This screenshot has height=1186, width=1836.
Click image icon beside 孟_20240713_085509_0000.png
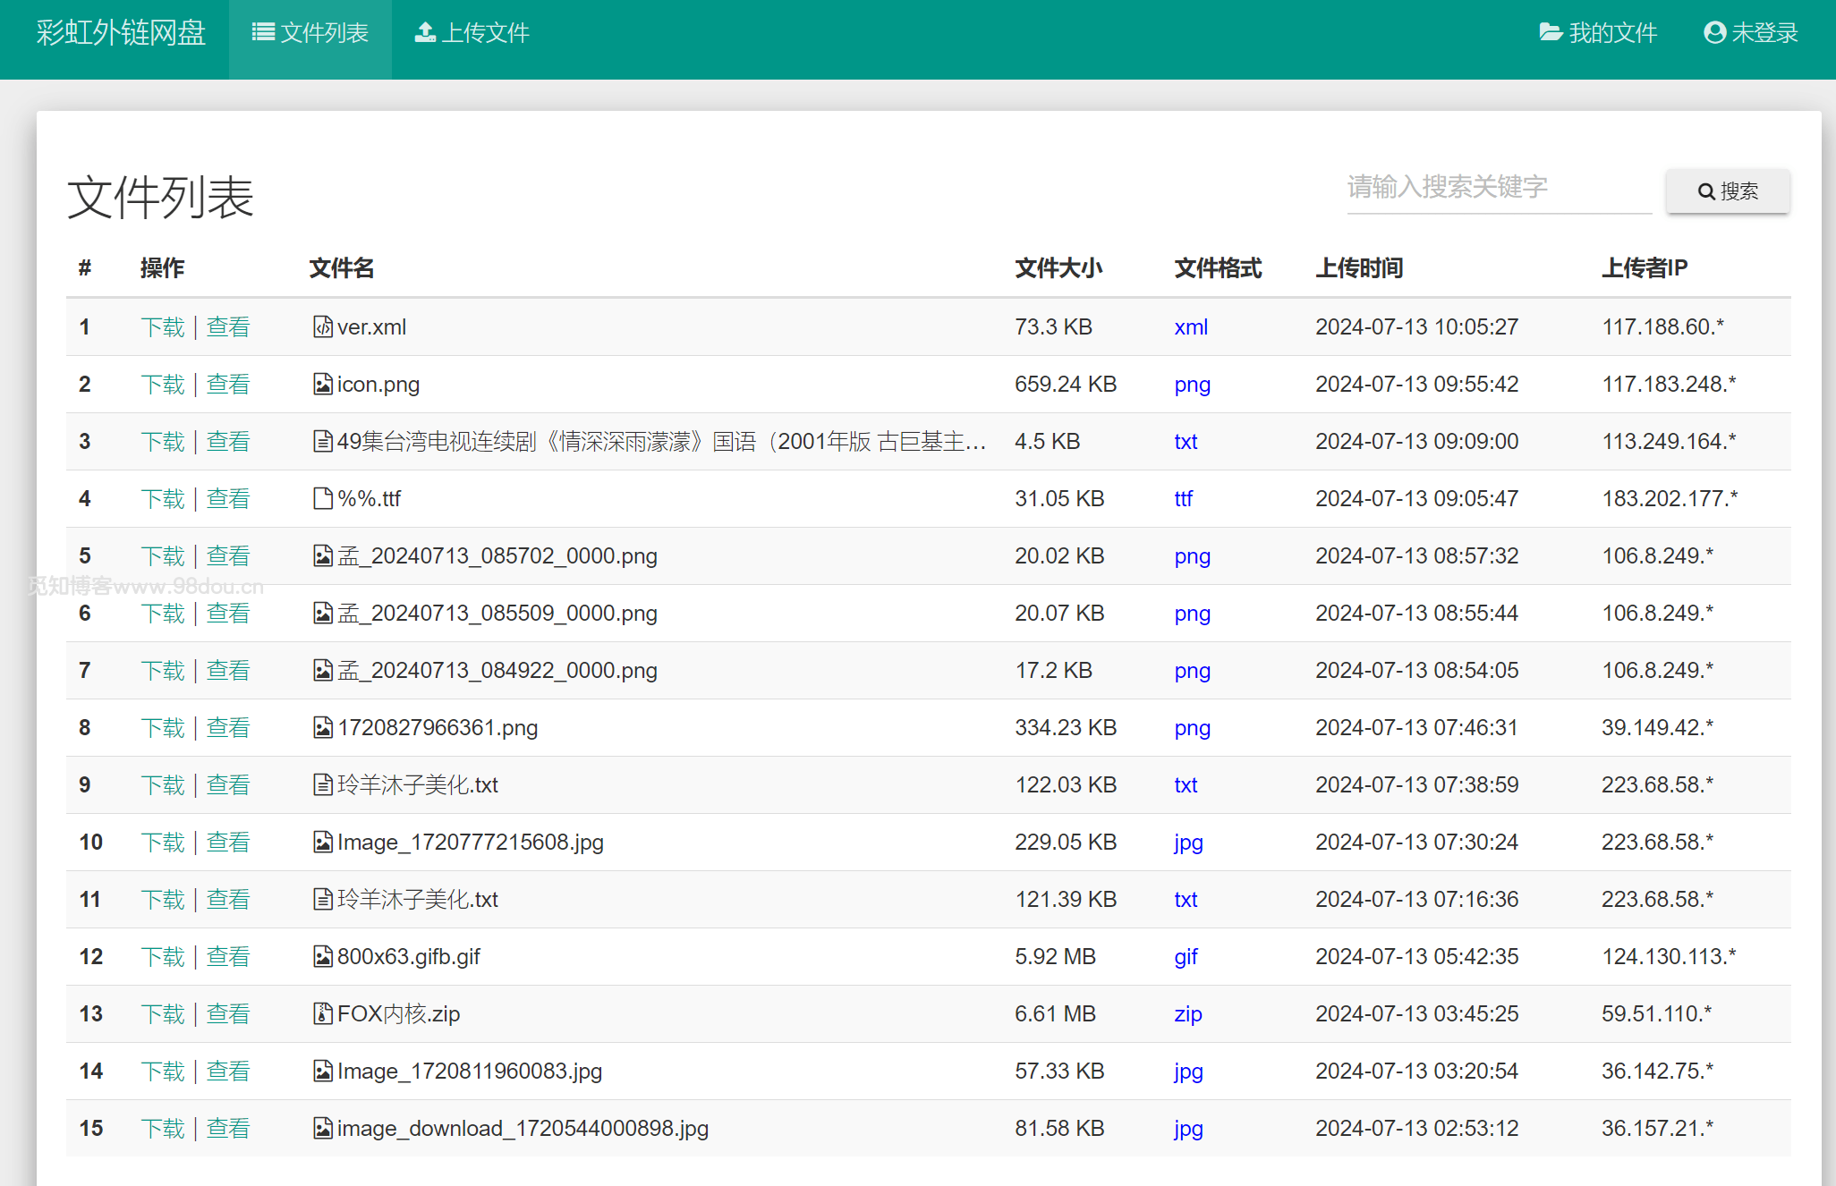coord(323,614)
